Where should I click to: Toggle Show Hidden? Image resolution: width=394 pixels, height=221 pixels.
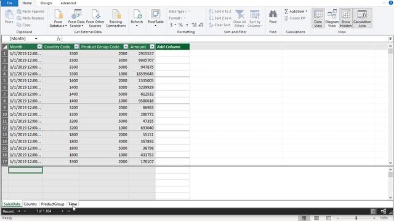point(346,18)
